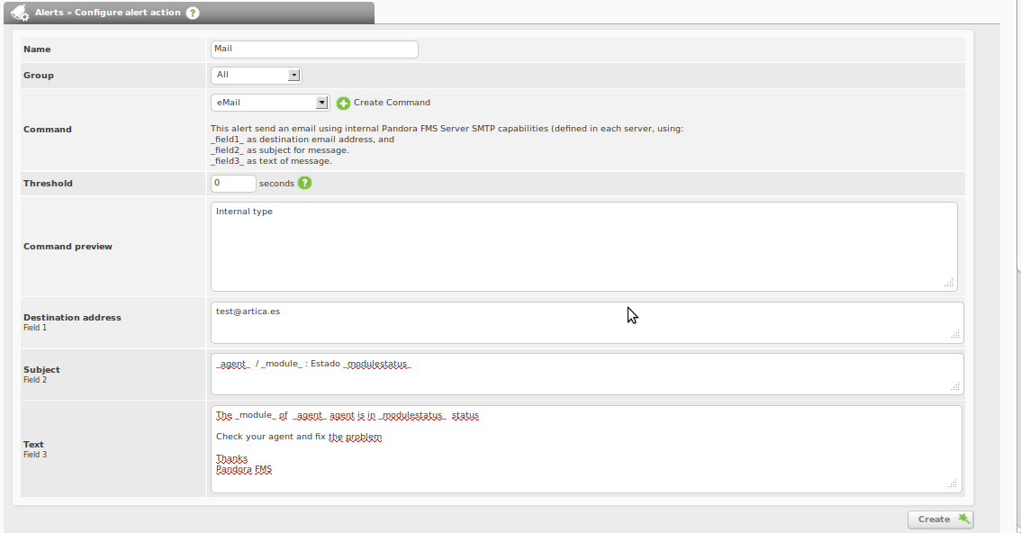Click into the Subject Field 2 box
Image resolution: width=1021 pixels, height=533 pixels.
pyautogui.click(x=585, y=375)
